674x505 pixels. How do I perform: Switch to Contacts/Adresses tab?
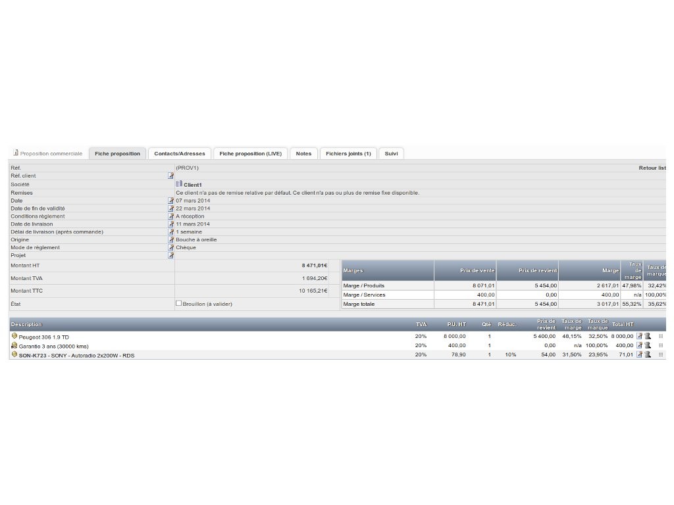pyautogui.click(x=180, y=154)
